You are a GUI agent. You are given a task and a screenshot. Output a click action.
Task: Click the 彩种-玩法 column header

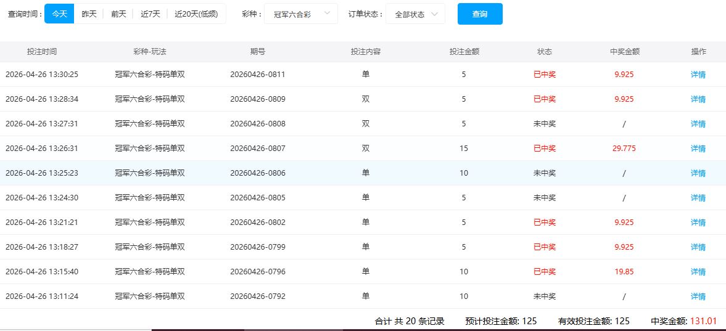[150, 52]
